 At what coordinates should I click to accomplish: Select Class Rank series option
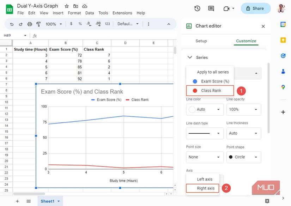211,91
